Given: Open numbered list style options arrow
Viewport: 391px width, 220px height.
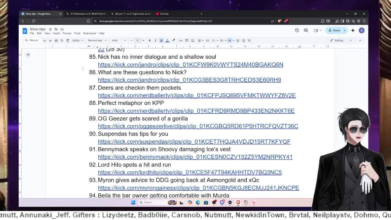Looking at the screenshot, I should click(233, 40).
